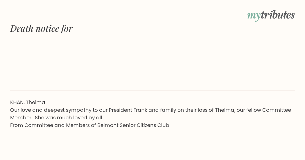Screen dimensions: 305x160
Task: Click the grey "tributes" part of the logo
Action: (x=278, y=15)
